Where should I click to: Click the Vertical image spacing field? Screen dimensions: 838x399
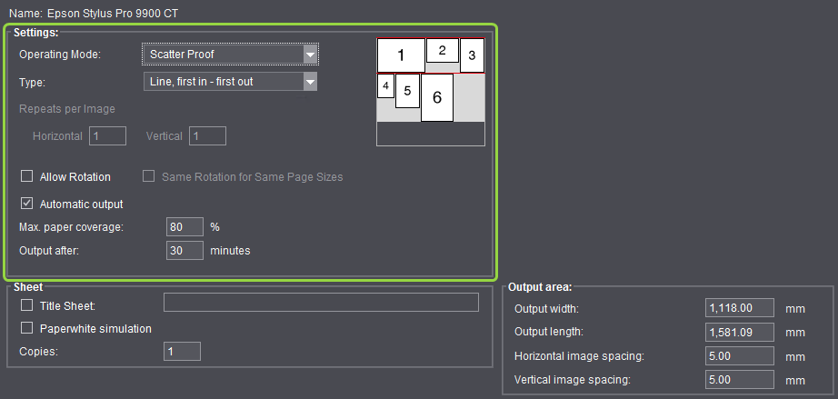point(739,380)
